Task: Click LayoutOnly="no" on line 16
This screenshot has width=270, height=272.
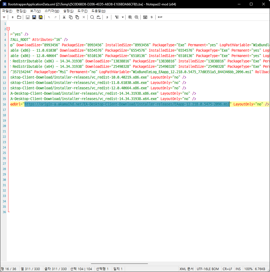Action: (x=248, y=104)
